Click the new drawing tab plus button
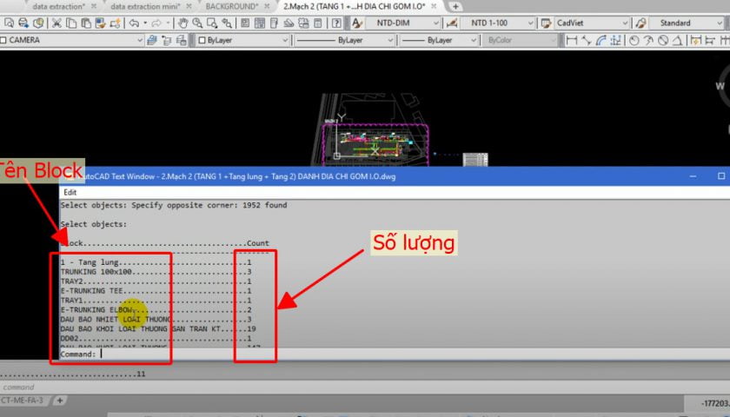This screenshot has height=417, width=730. (x=456, y=6)
